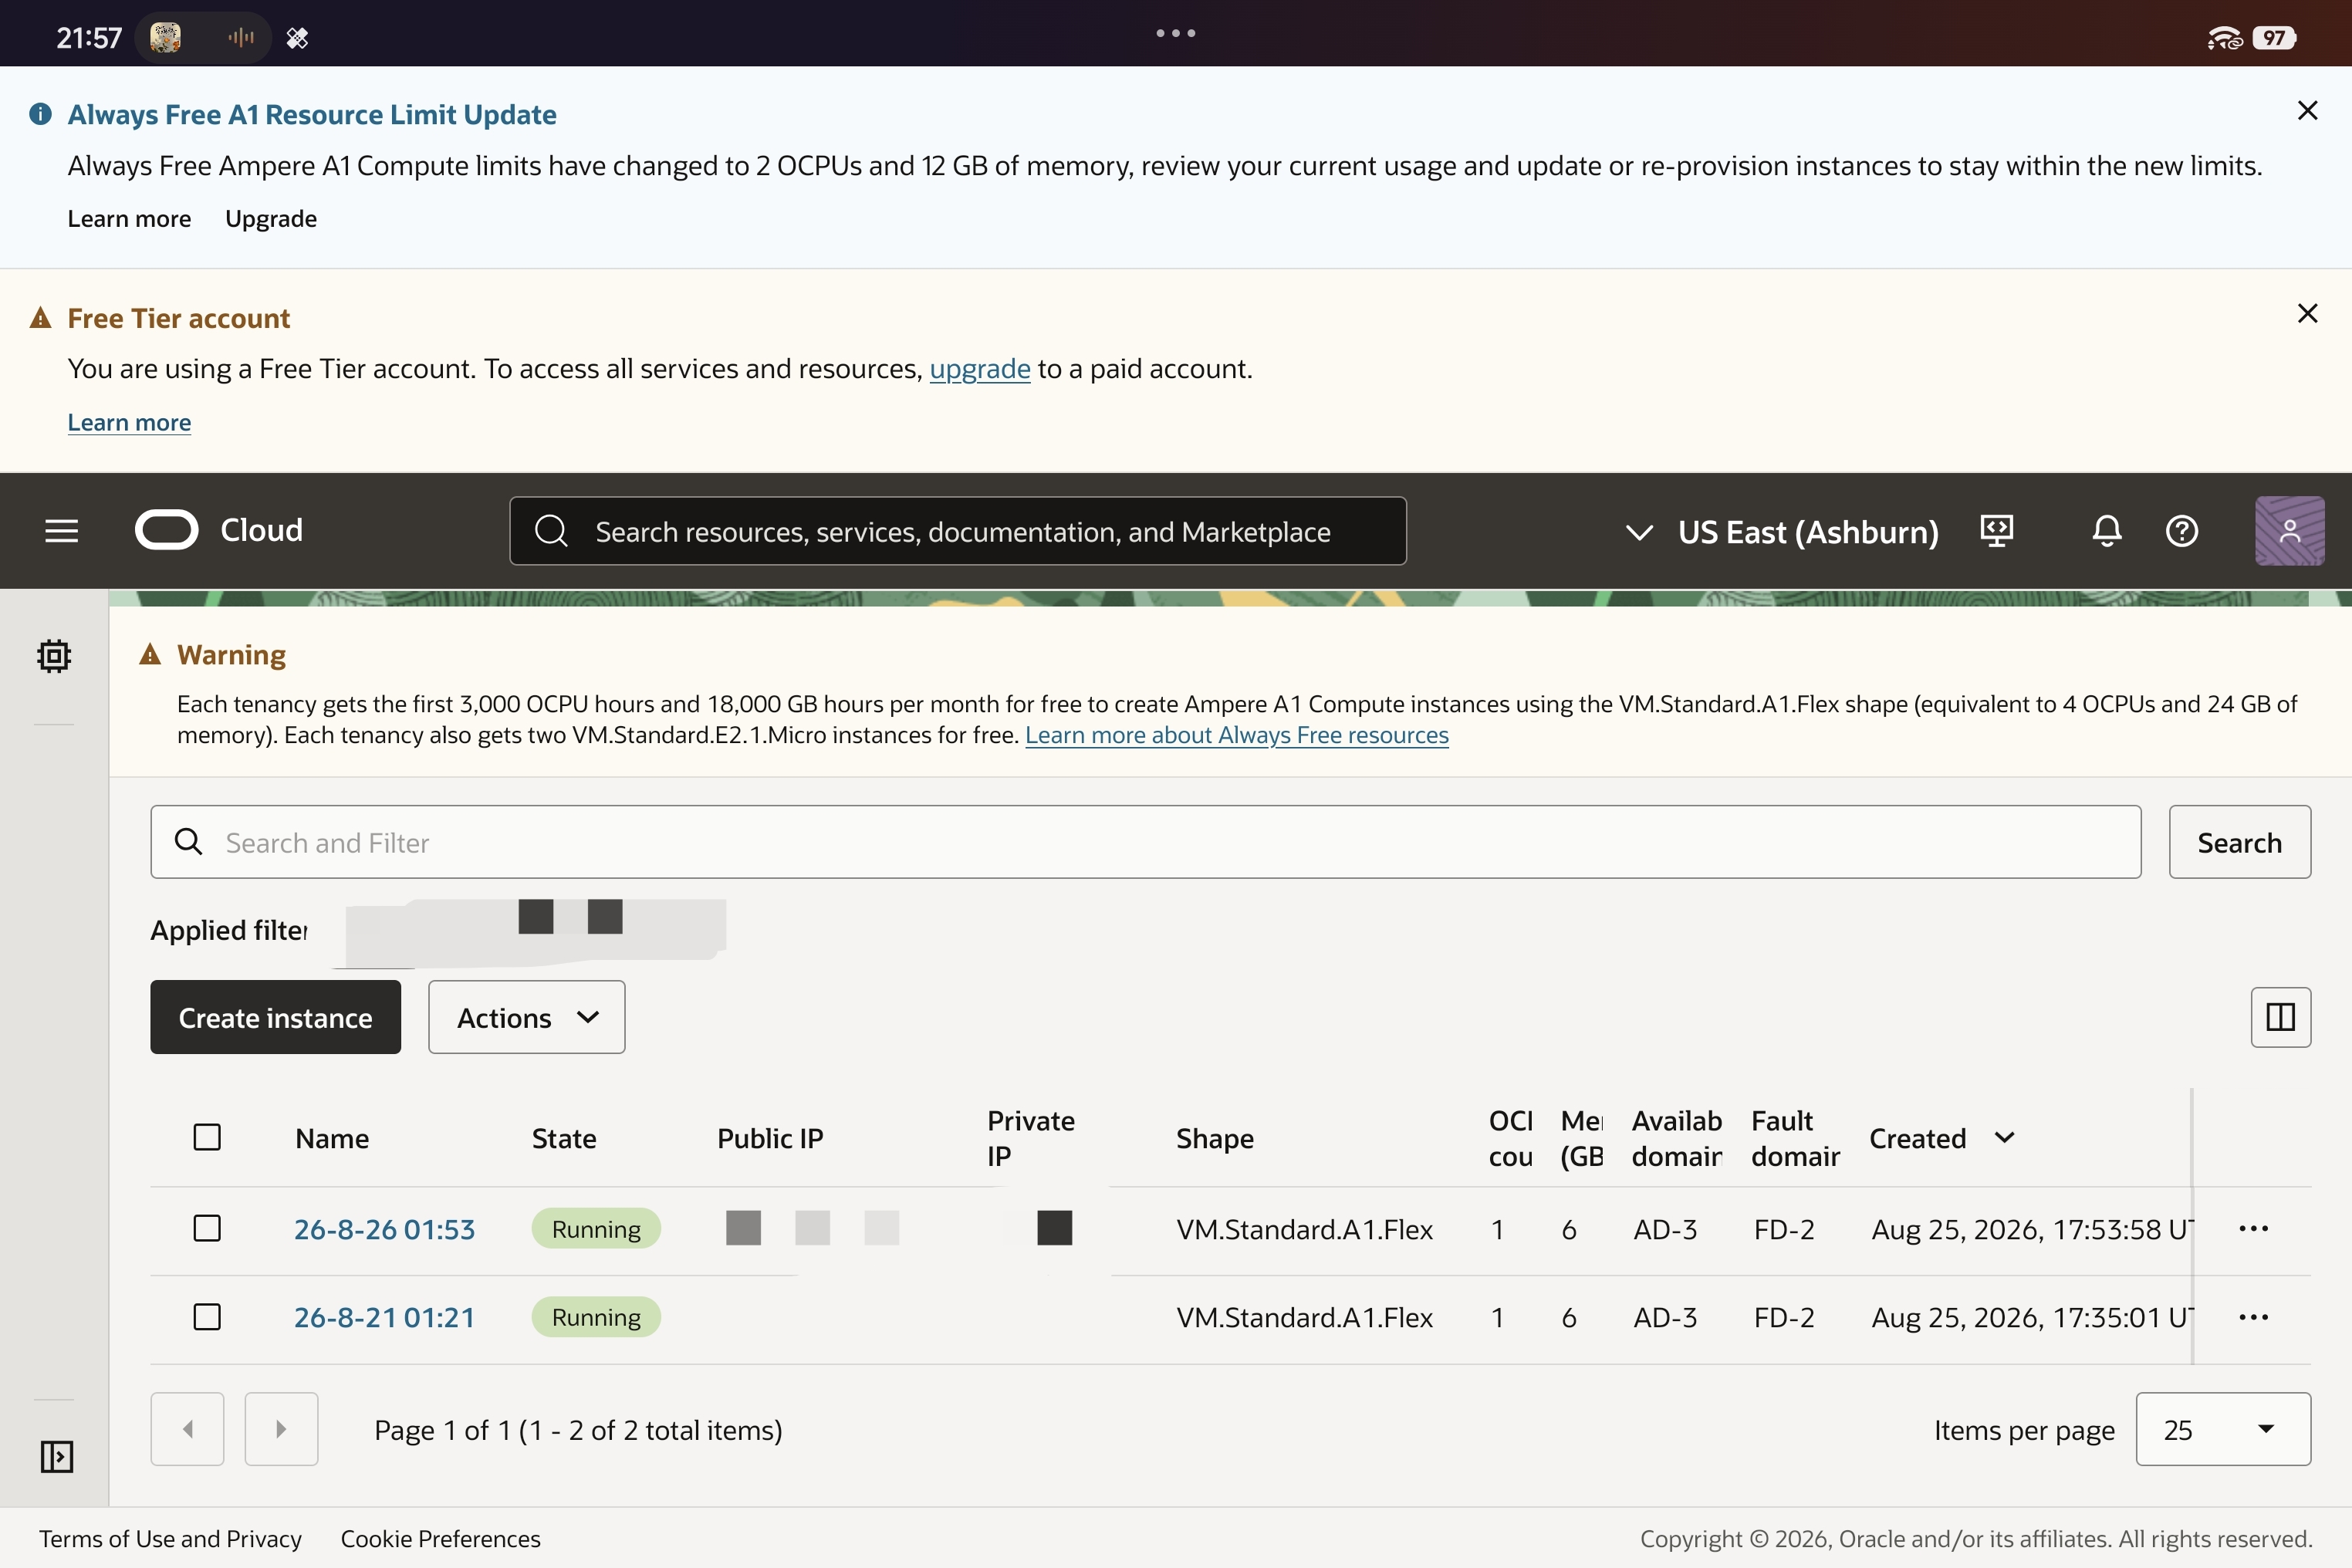Dismiss the Free Tier account banner
Viewport: 2352px width, 1568px height.
pos(2307,313)
